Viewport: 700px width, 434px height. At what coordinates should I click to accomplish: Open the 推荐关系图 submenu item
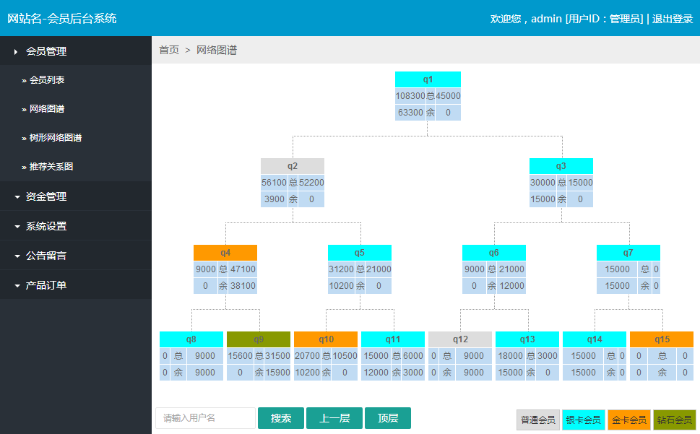[51, 167]
